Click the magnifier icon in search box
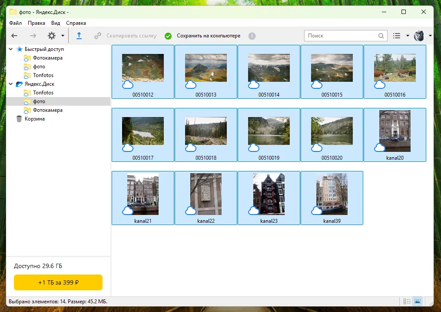The width and height of the screenshot is (441, 312). point(381,36)
